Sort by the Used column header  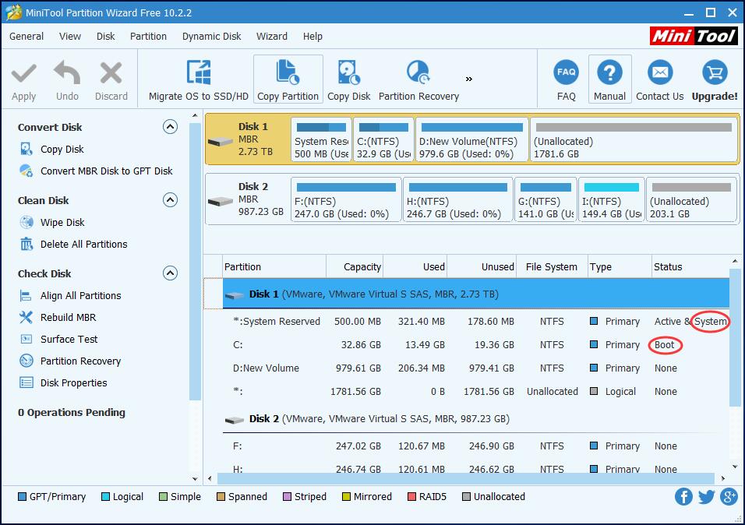pyautogui.click(x=415, y=267)
